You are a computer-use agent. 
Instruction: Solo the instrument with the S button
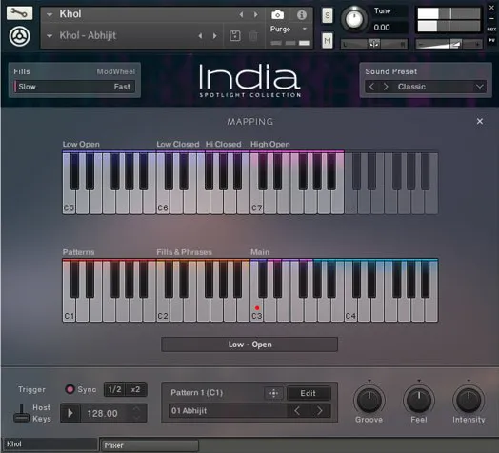click(328, 15)
